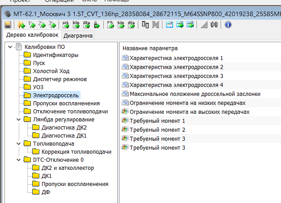
Task: Collapse the DTC-Отключение 0 branch
Action: pyautogui.click(x=18, y=160)
